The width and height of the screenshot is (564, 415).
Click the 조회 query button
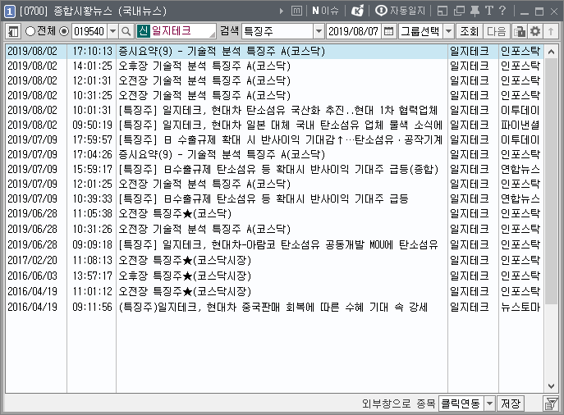469,32
